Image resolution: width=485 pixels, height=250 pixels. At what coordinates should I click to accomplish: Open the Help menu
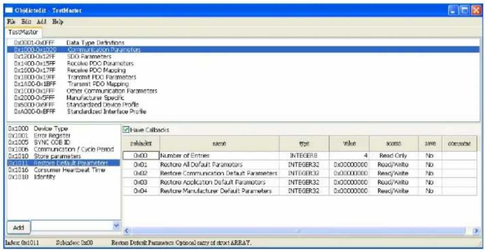58,22
